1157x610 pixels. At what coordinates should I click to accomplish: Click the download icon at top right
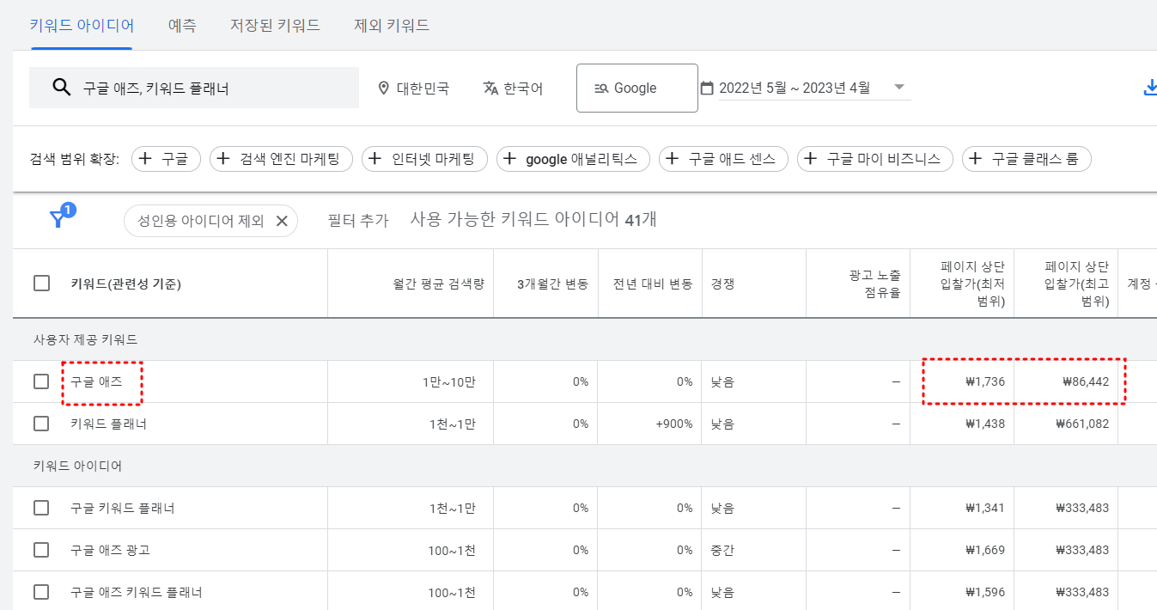[1149, 88]
